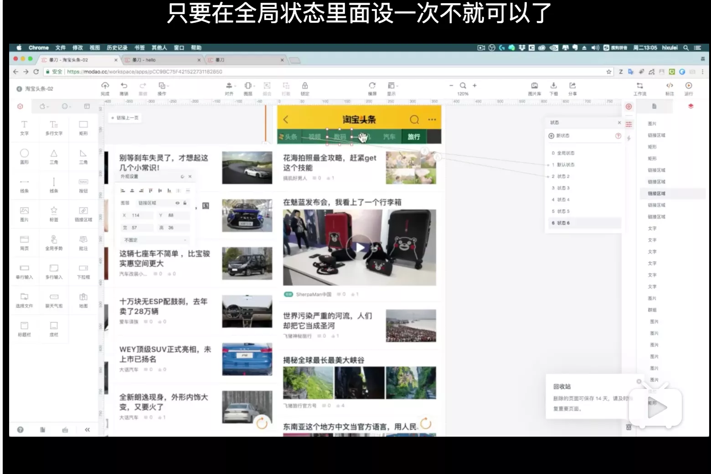Toggle the layer lock in 外观设置 panel

(185, 203)
